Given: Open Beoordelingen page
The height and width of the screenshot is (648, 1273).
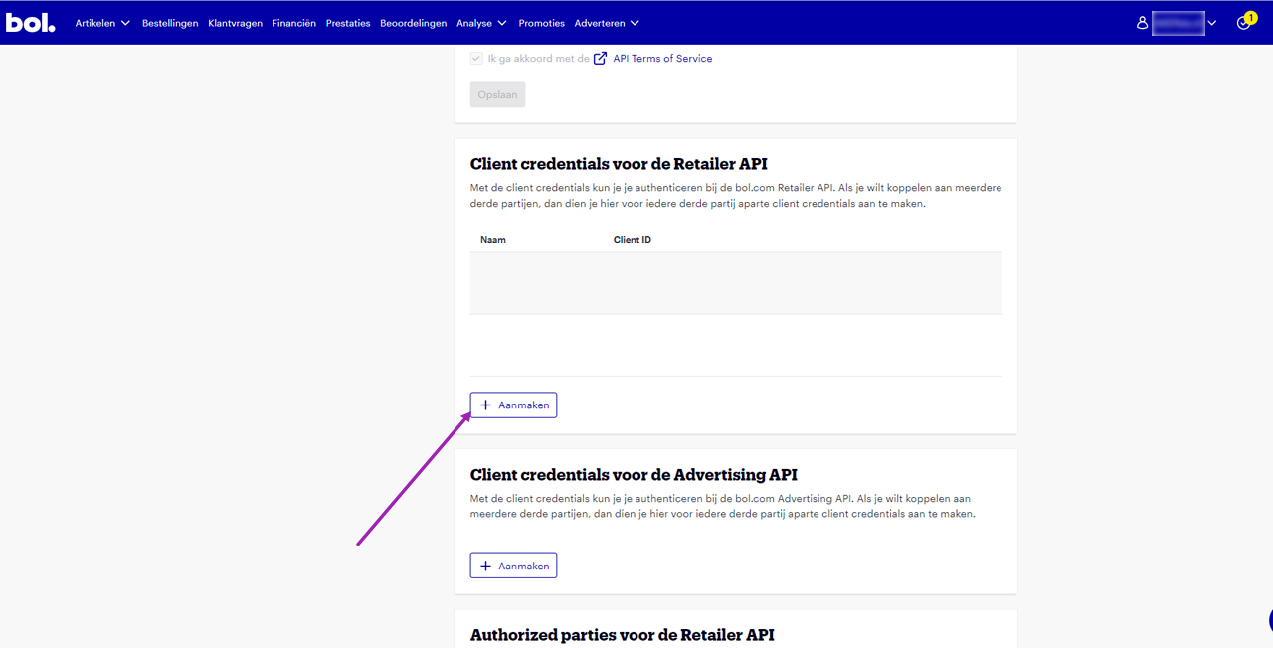Looking at the screenshot, I should (x=414, y=23).
